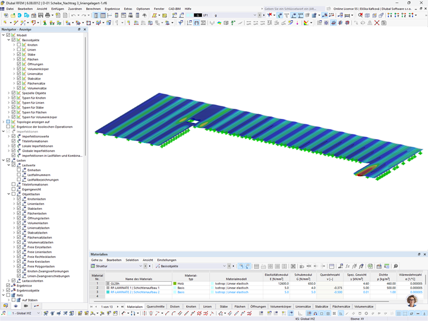Open the Basisobjekte dropdown in Materialien panel
This screenshot has height=321, width=428.
[224, 266]
